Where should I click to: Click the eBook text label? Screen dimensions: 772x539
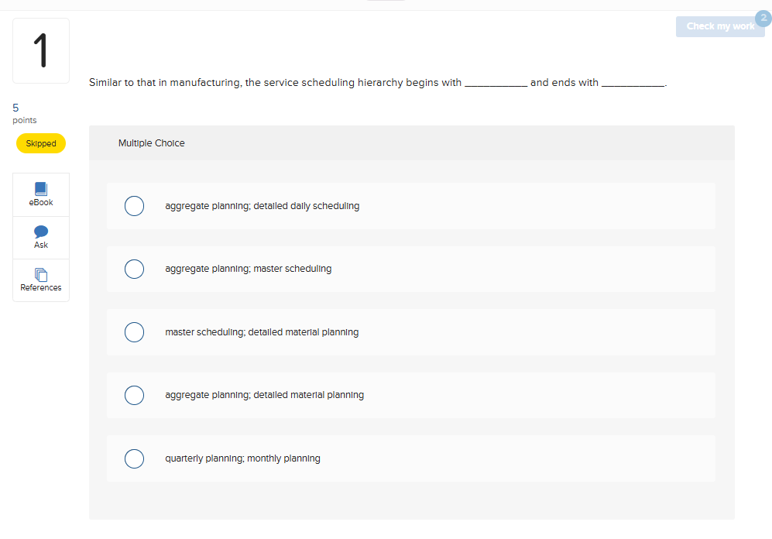coord(41,202)
